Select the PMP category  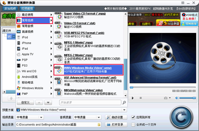pos(34,94)
